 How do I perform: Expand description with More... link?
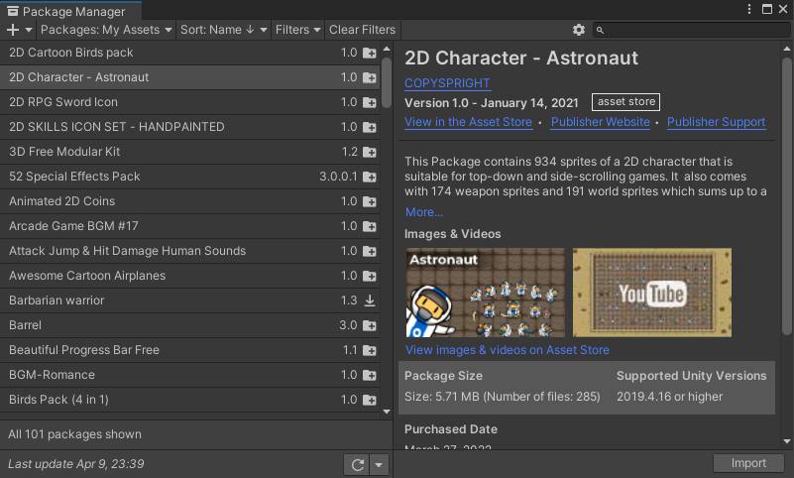[424, 212]
